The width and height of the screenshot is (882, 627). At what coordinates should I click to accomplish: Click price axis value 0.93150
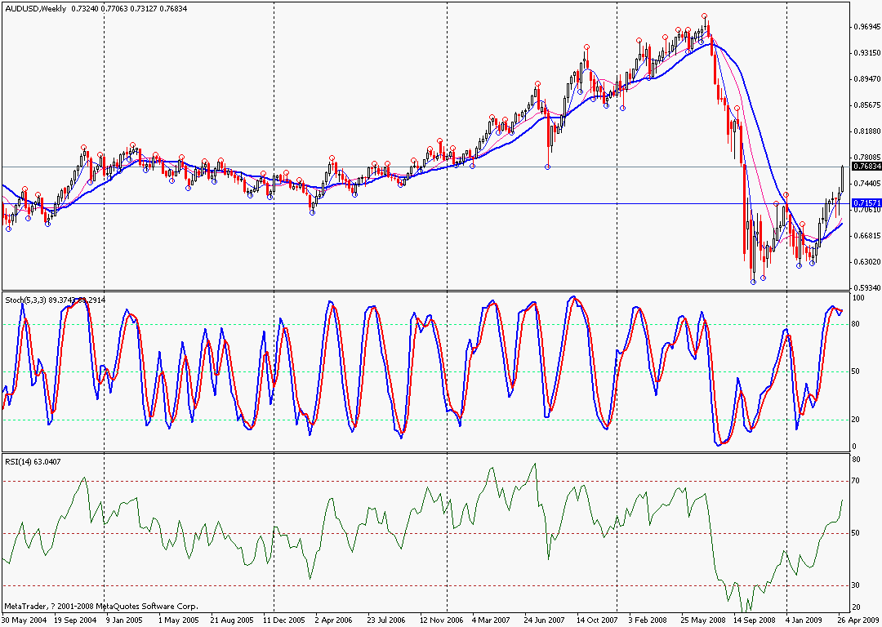coord(866,53)
